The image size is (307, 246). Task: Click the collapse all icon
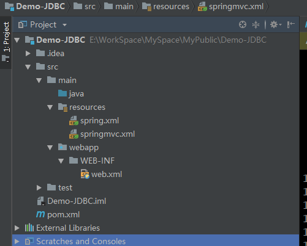point(256,24)
